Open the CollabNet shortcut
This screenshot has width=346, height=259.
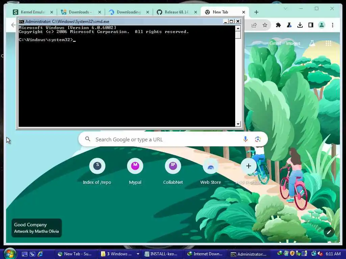[173, 171]
